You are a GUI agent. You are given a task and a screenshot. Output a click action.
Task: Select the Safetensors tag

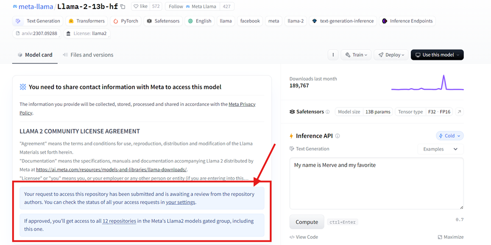point(163,21)
